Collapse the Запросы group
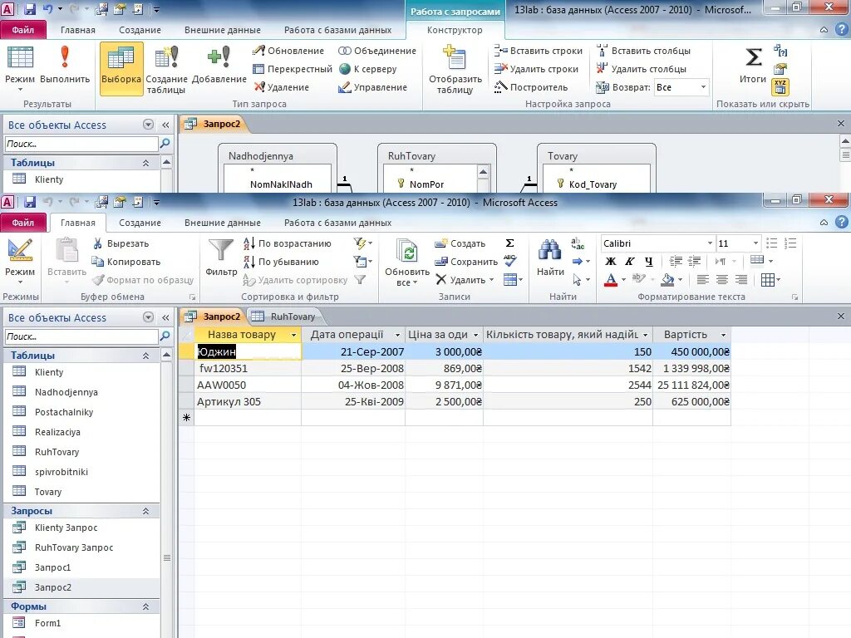851x638 pixels. (145, 511)
